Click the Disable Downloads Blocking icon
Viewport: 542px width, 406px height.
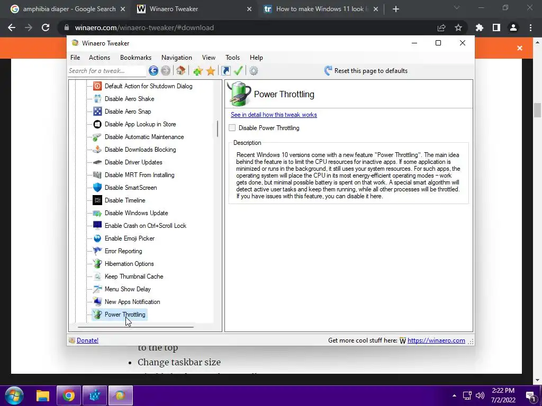(97, 150)
